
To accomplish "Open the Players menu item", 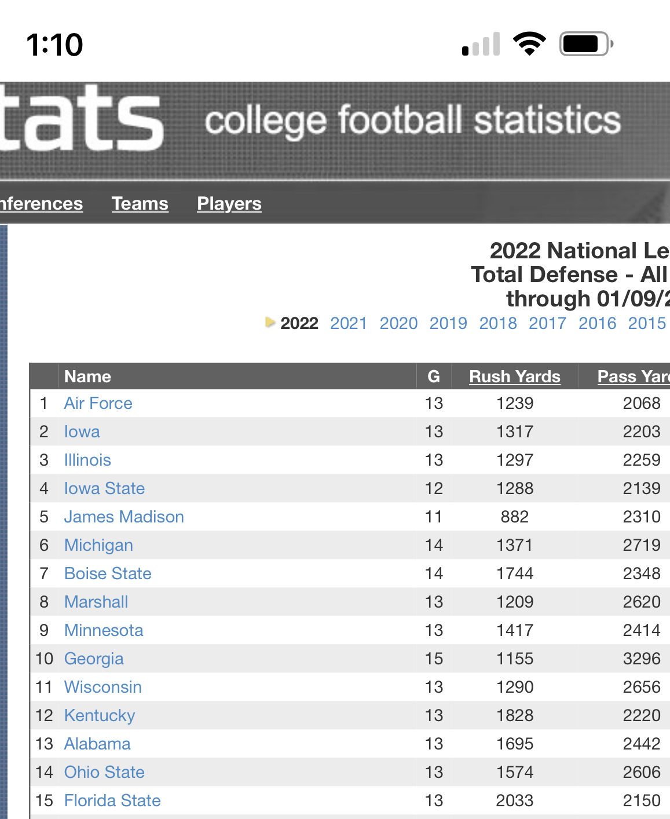I will coord(229,203).
